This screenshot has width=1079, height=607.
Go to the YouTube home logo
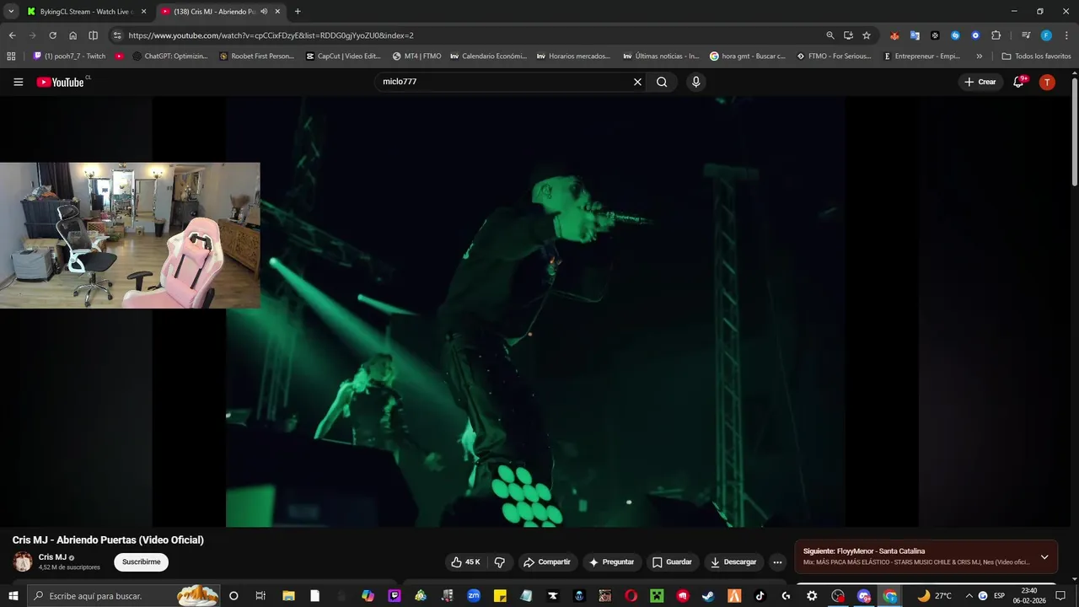(x=62, y=82)
